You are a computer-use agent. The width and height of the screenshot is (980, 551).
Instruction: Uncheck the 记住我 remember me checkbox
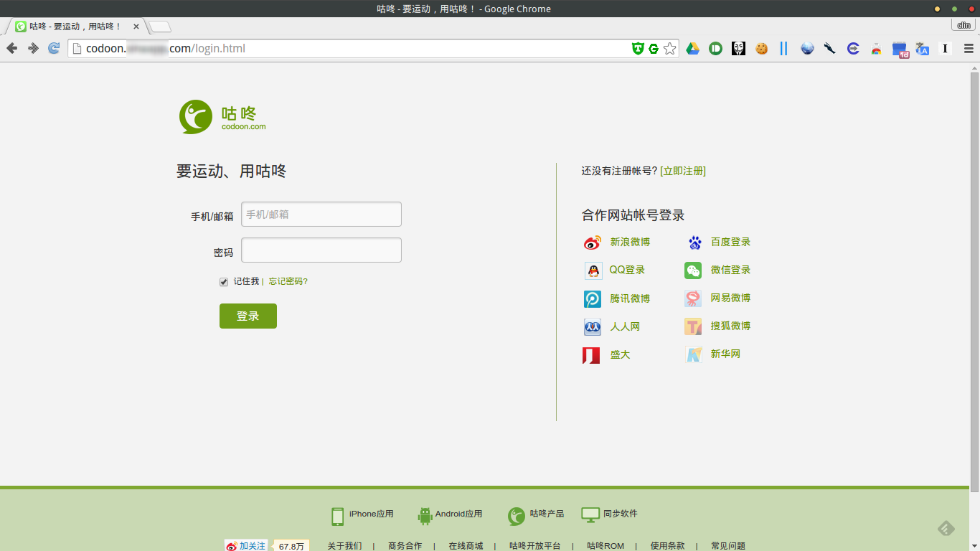click(224, 282)
